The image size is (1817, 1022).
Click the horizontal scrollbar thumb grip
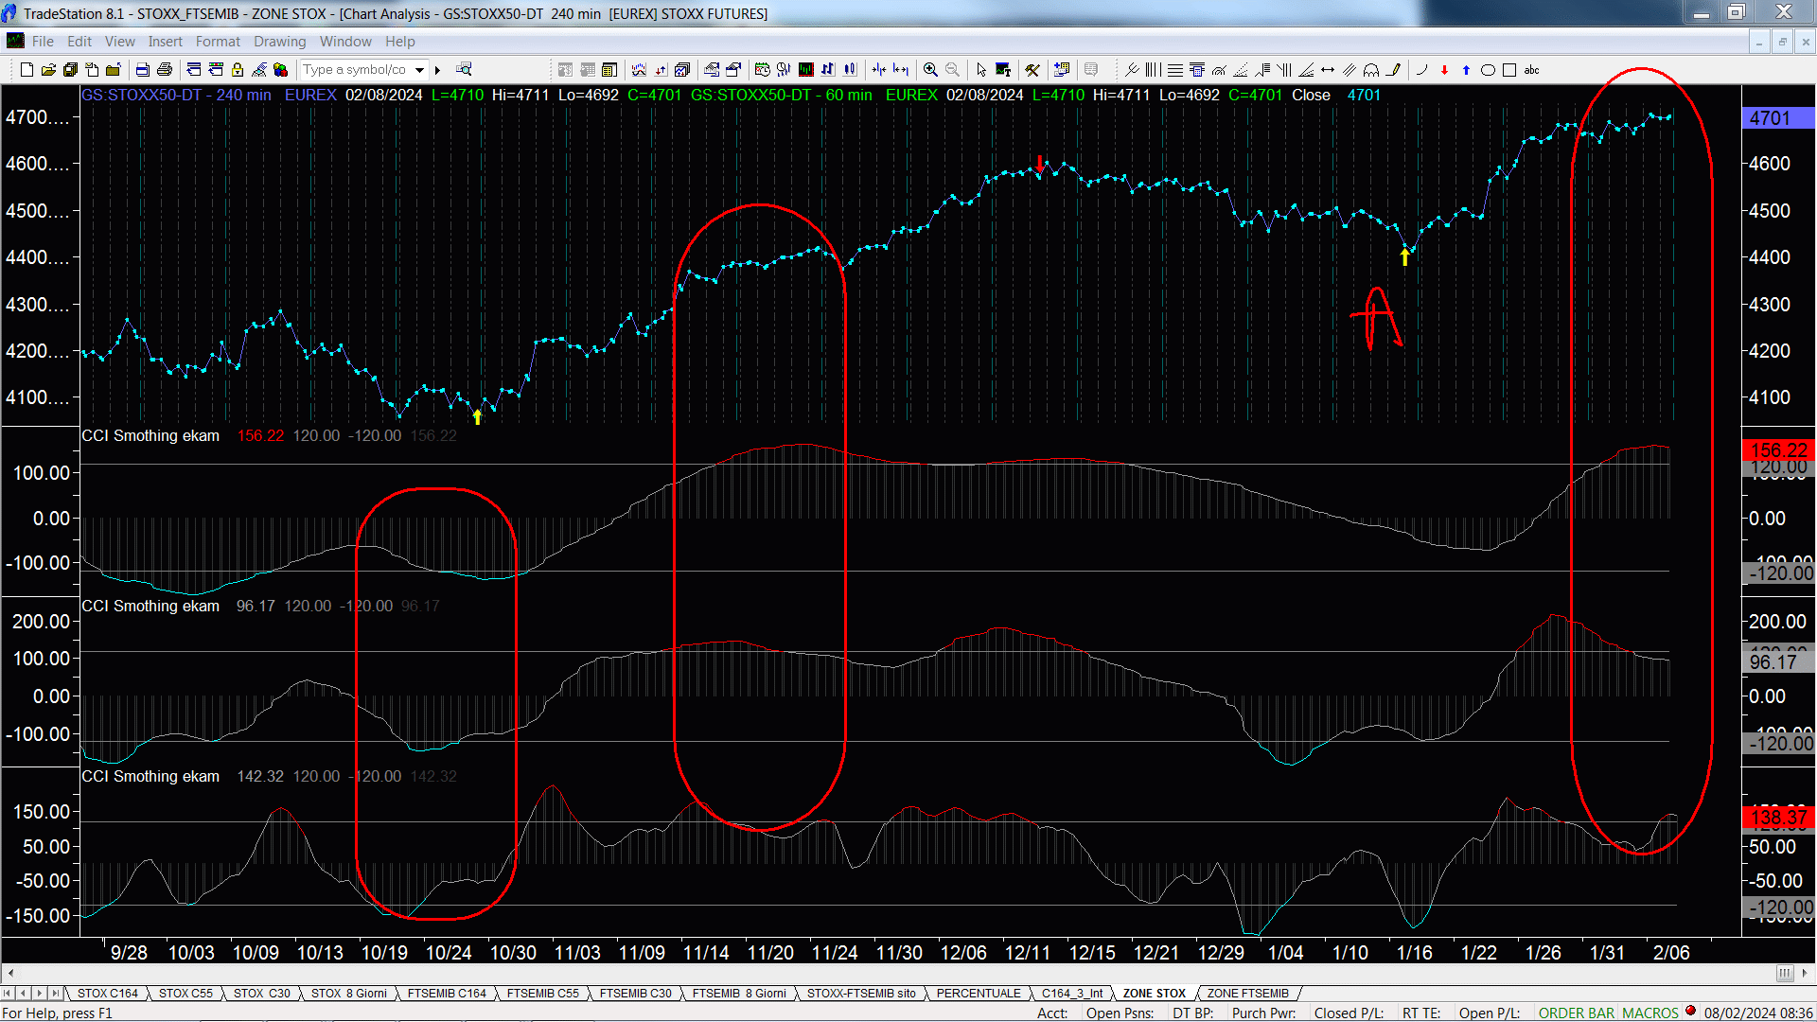pos(1784,973)
